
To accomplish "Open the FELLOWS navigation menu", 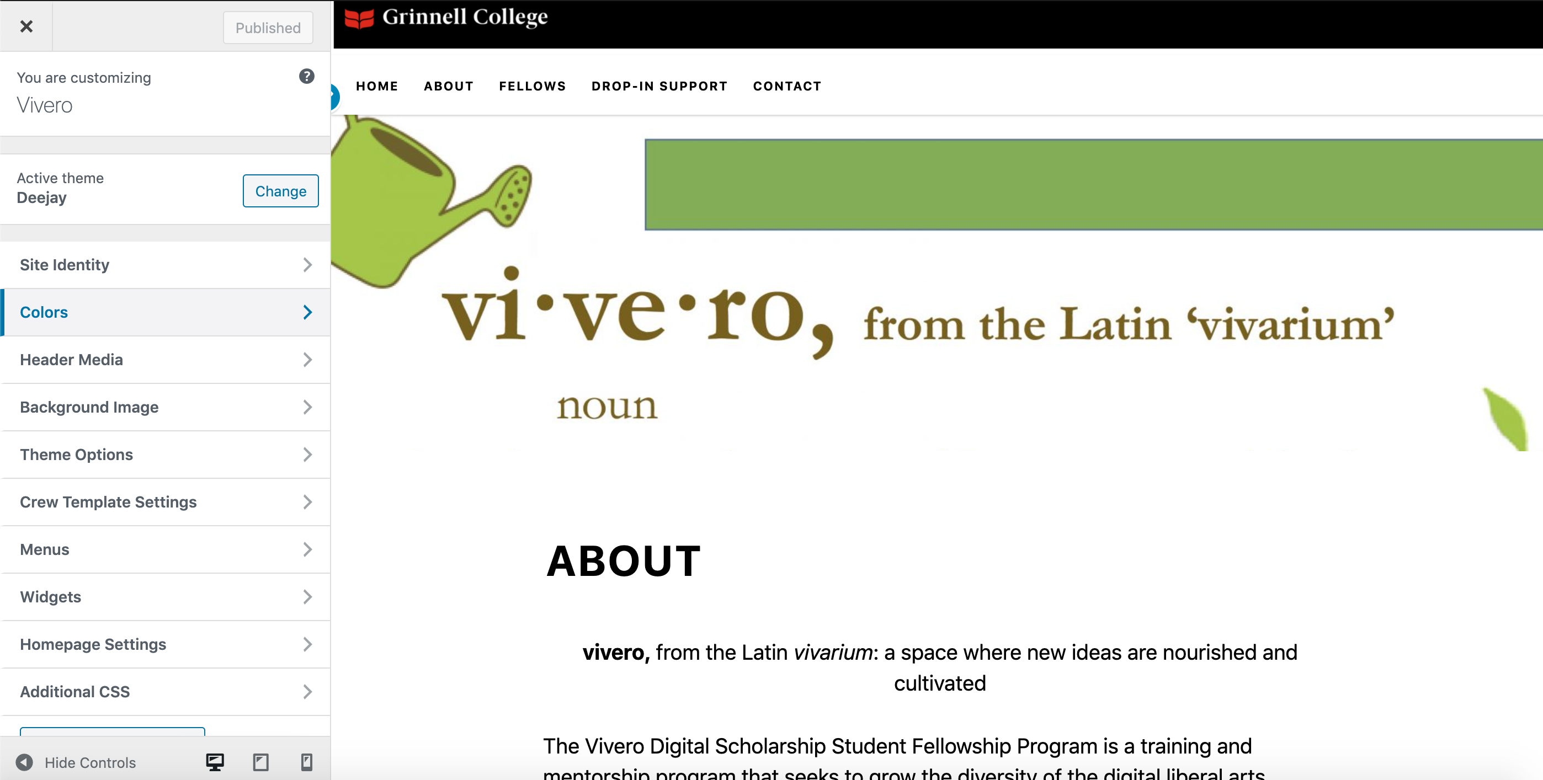I will click(532, 86).
